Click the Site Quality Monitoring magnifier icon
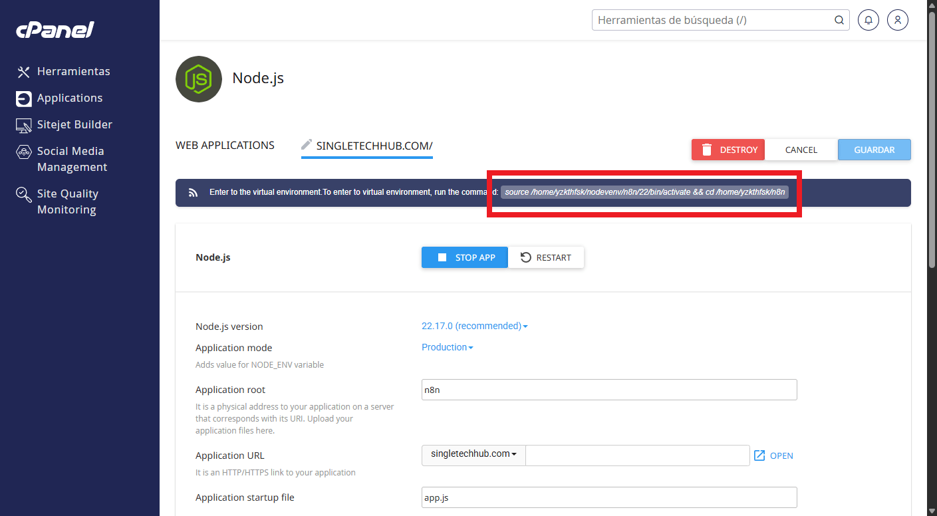 (24, 194)
